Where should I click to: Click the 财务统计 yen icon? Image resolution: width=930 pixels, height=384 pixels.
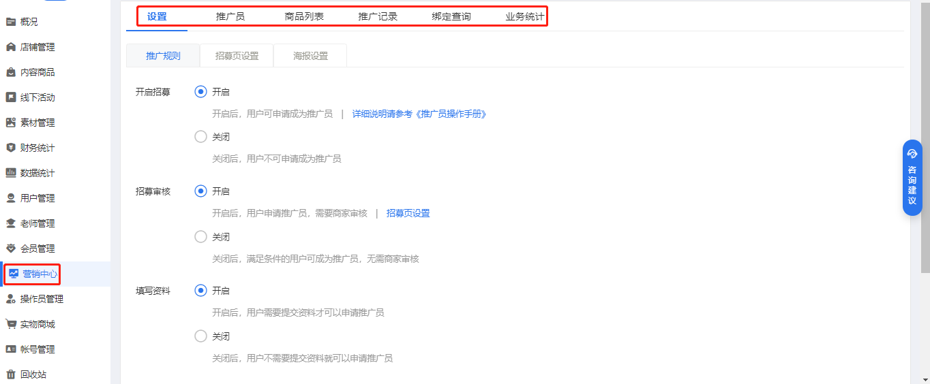[11, 148]
